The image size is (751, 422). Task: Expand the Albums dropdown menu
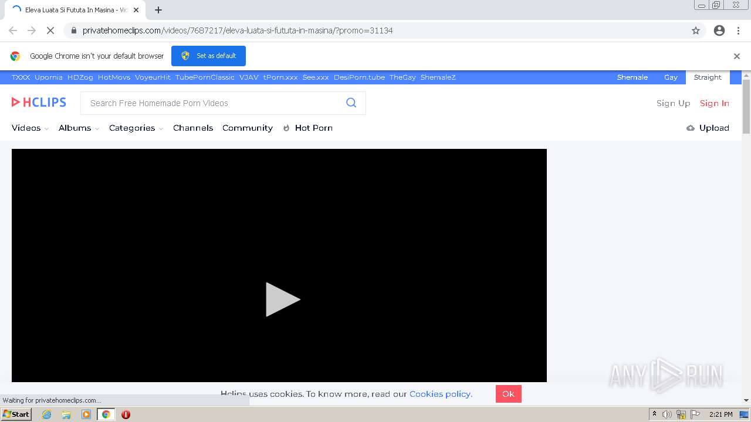[x=79, y=128]
